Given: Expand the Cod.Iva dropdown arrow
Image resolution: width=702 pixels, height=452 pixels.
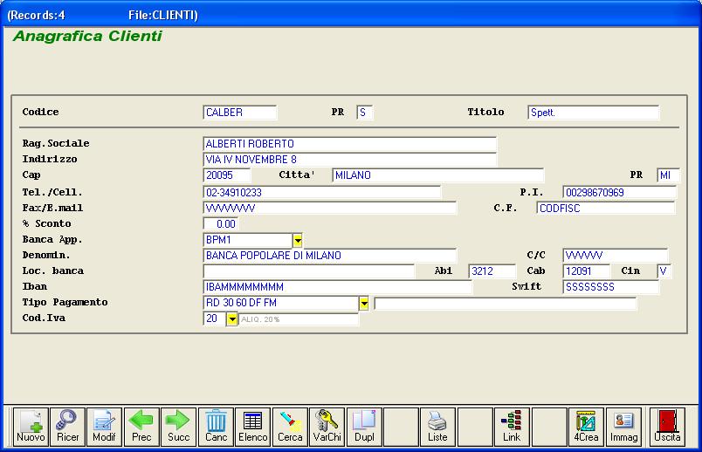Looking at the screenshot, I should click(x=232, y=319).
